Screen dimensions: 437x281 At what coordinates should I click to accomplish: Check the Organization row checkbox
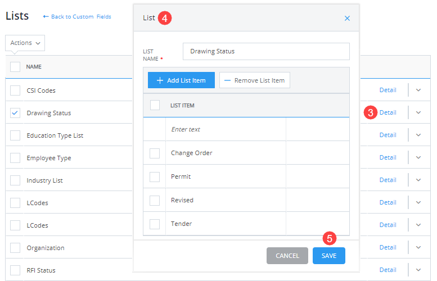click(15, 248)
